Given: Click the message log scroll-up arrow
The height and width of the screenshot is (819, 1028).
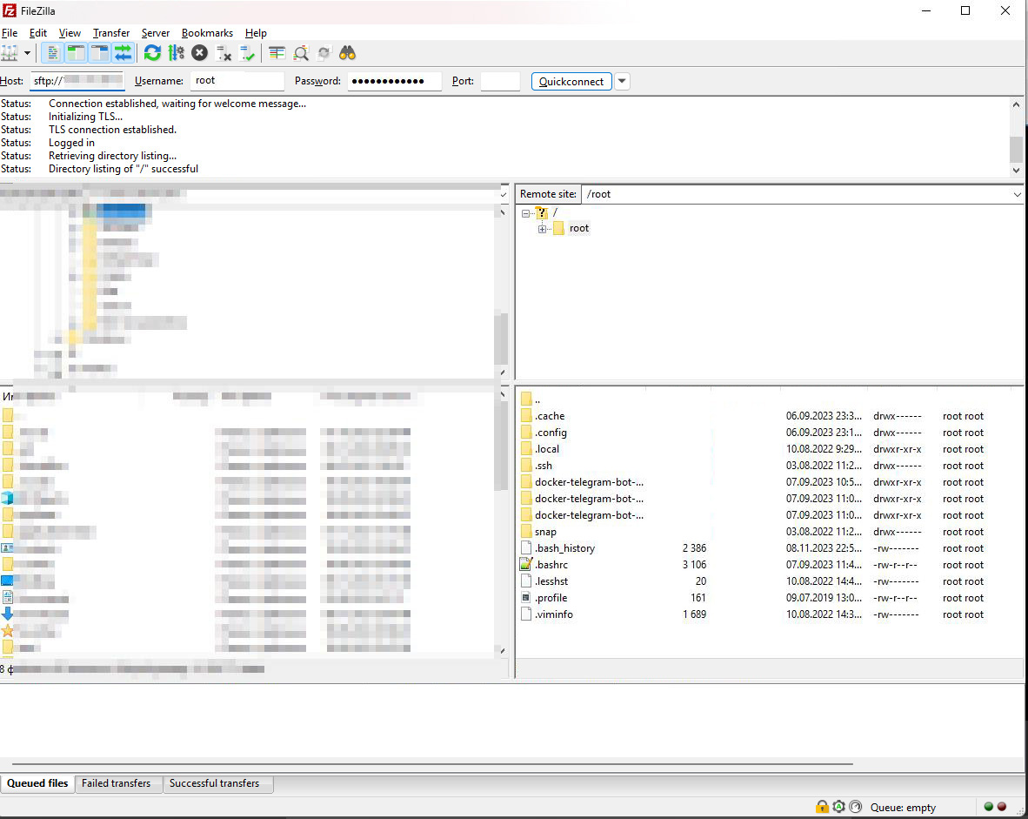Looking at the screenshot, I should point(1016,104).
